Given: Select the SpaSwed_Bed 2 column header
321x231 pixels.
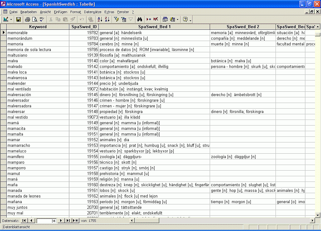Looking at the screenshot, I should click(243, 27).
